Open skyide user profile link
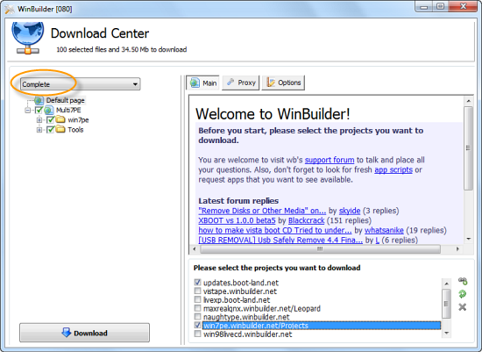482x352 pixels. pos(350,211)
